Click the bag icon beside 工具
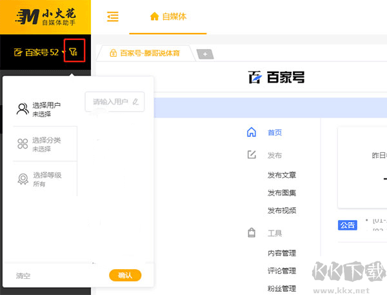The width and height of the screenshot is (387, 295). pyautogui.click(x=252, y=232)
